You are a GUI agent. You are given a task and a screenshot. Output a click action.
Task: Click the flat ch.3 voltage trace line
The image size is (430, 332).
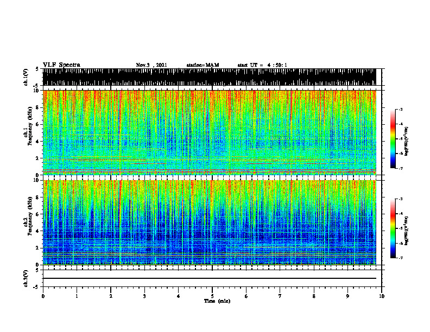210,278
